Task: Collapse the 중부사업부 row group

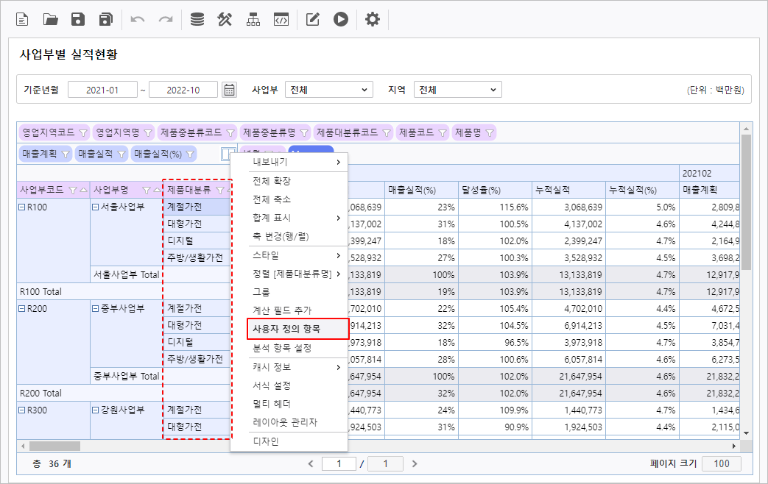Action: coord(96,309)
